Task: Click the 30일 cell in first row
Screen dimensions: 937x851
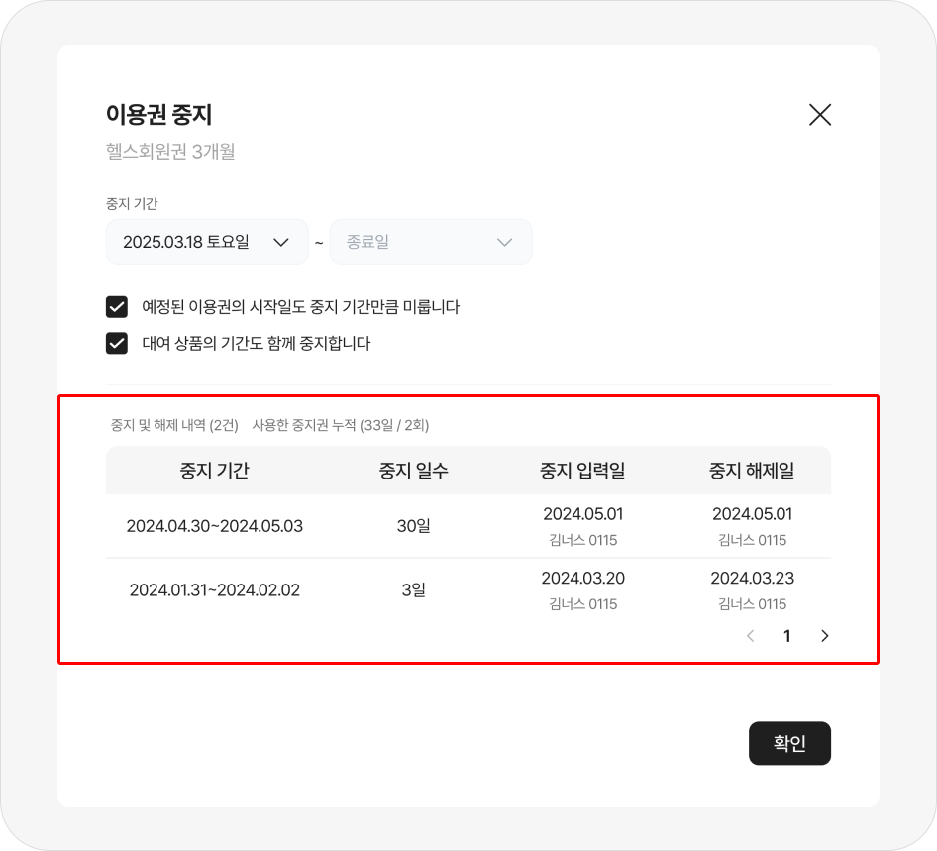Action: [x=413, y=526]
